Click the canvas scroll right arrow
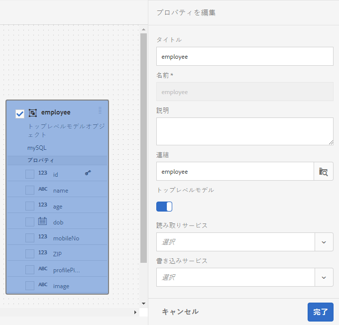Viewport: 339px width, 325px height. coord(135,312)
